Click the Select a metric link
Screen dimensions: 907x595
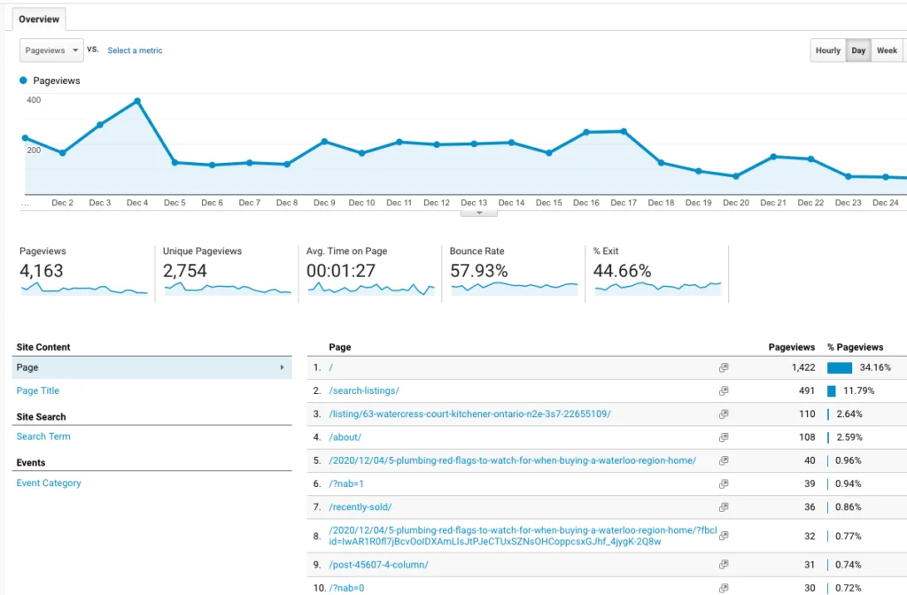[x=135, y=50]
